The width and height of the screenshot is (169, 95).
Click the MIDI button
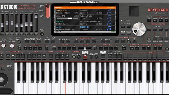pos(129,26)
